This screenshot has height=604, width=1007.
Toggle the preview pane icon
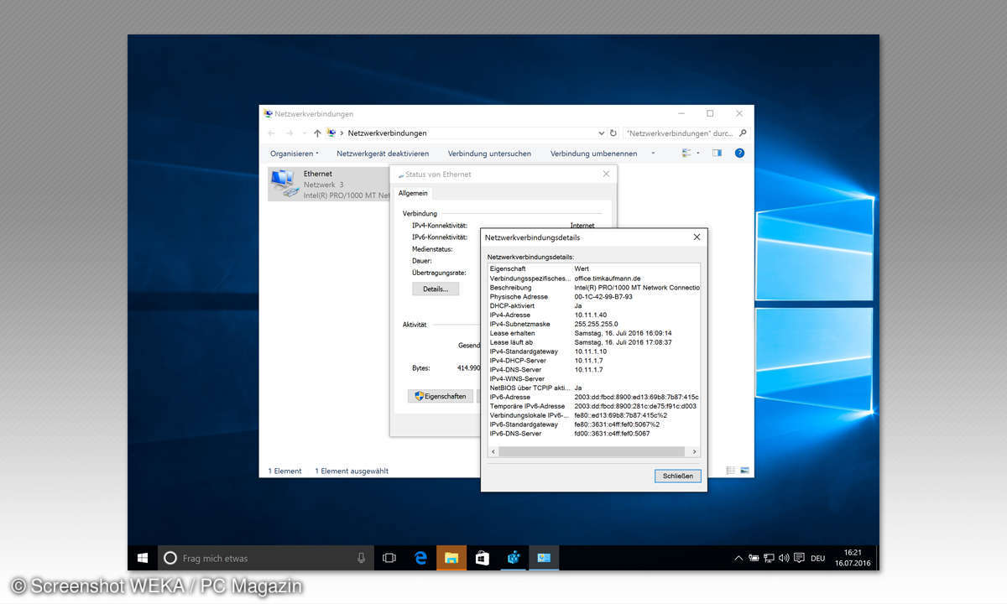coord(717,154)
